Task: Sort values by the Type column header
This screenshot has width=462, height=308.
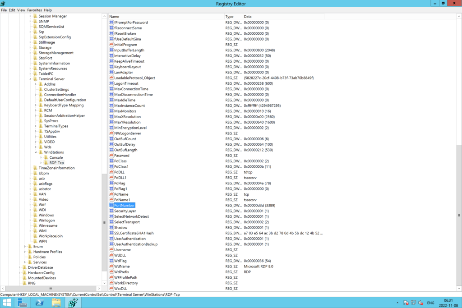Action: pos(231,16)
